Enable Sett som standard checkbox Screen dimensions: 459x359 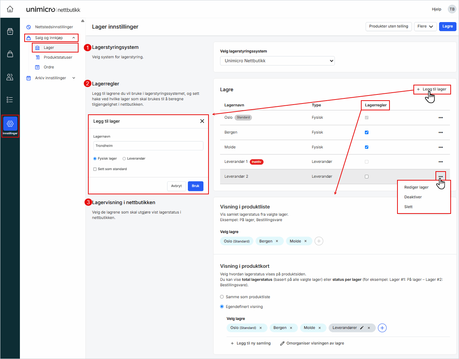coord(95,169)
